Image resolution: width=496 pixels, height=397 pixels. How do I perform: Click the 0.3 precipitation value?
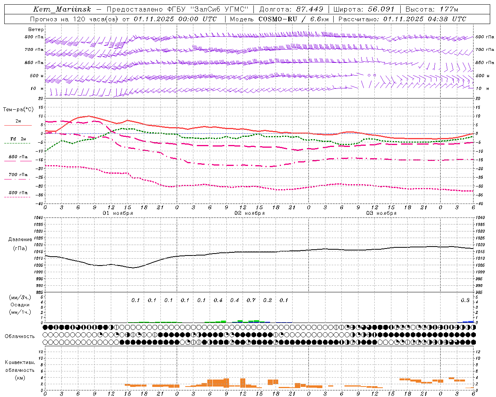(465, 300)
